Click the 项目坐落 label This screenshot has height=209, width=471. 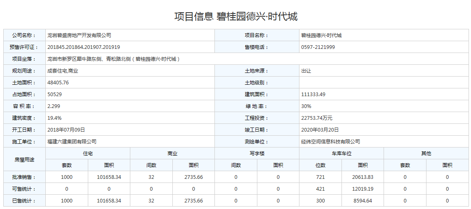pyautogui.click(x=24, y=59)
